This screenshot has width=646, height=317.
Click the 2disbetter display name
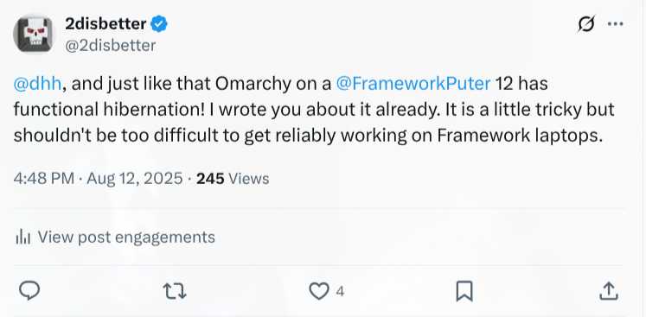[106, 24]
